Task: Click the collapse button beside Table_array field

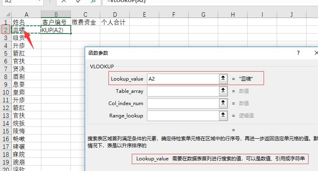Action: [x=223, y=91]
